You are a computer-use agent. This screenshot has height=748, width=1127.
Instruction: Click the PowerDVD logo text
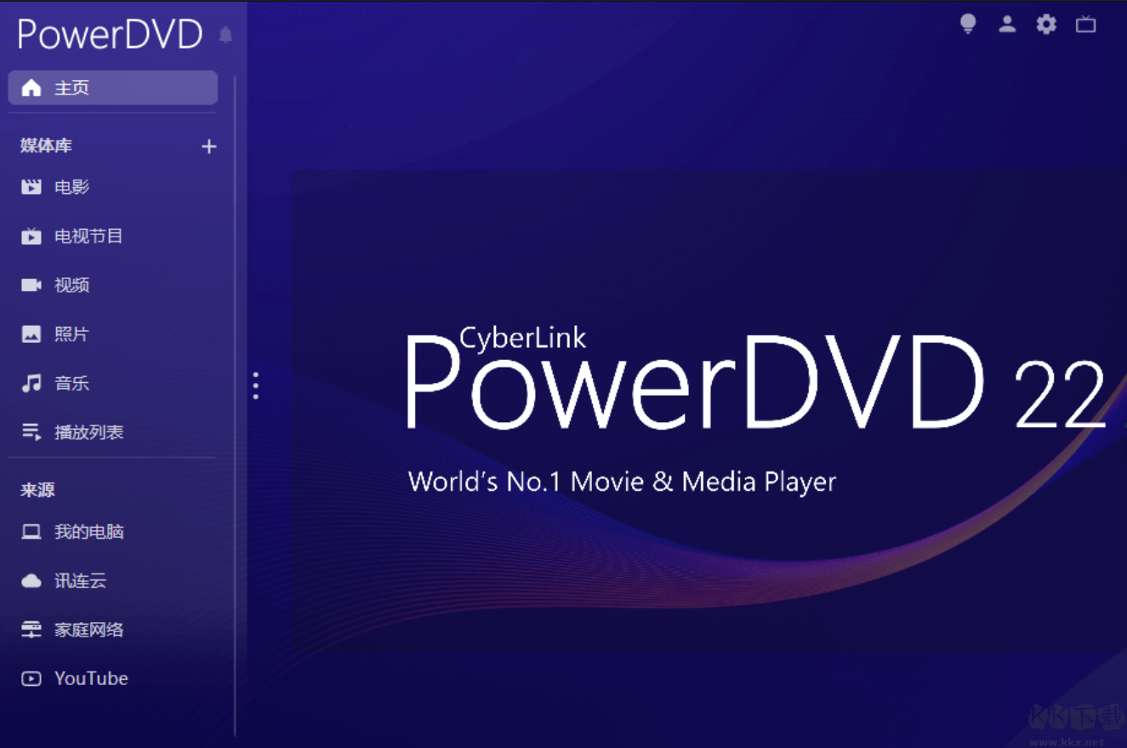(x=109, y=32)
